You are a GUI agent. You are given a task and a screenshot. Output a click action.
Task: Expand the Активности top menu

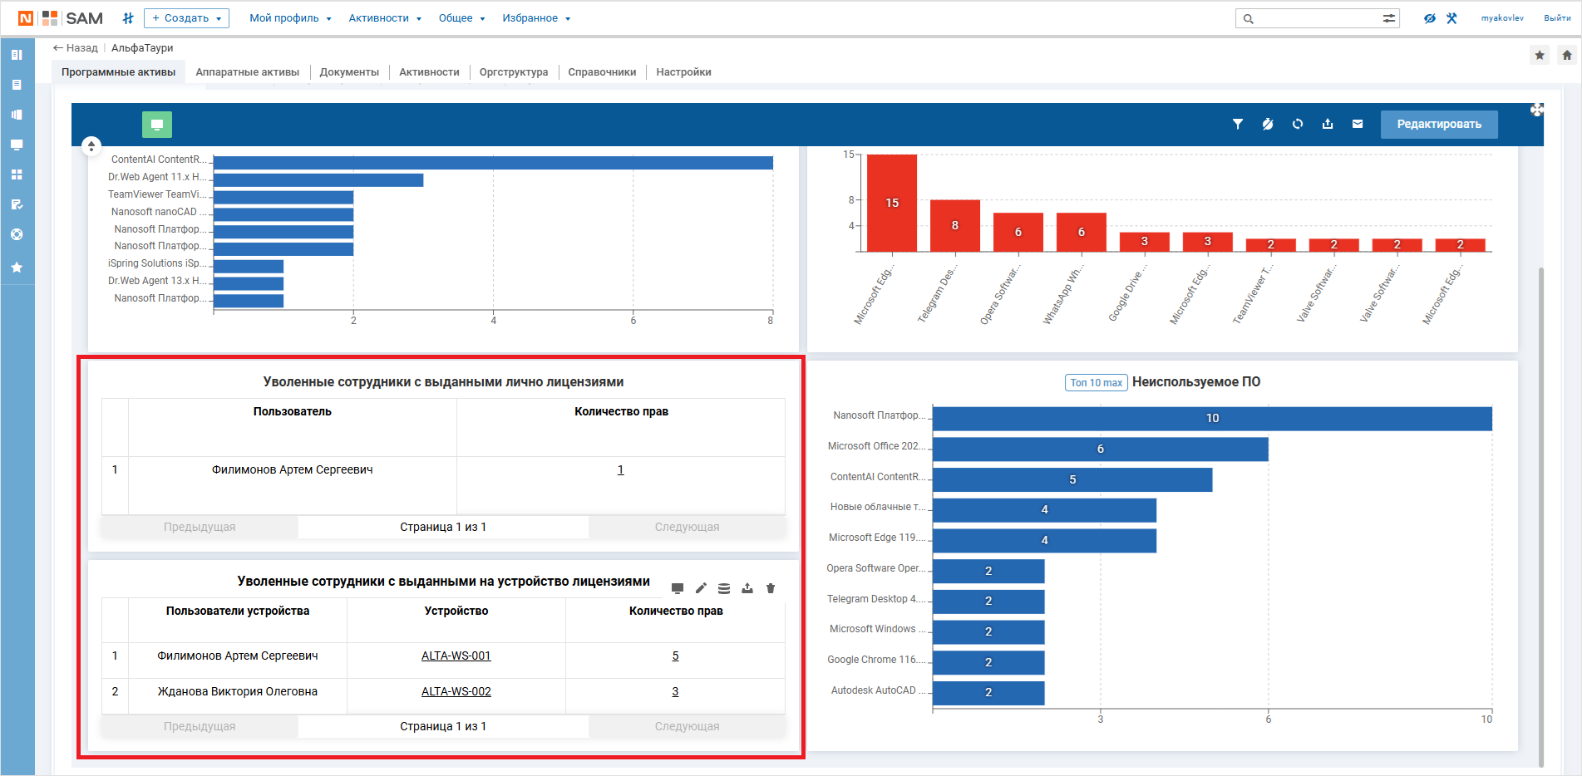385,18
